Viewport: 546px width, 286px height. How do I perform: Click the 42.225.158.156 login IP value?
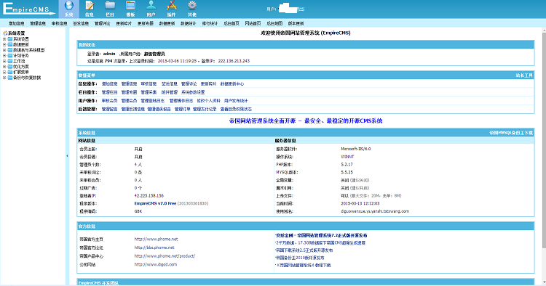[149, 196]
